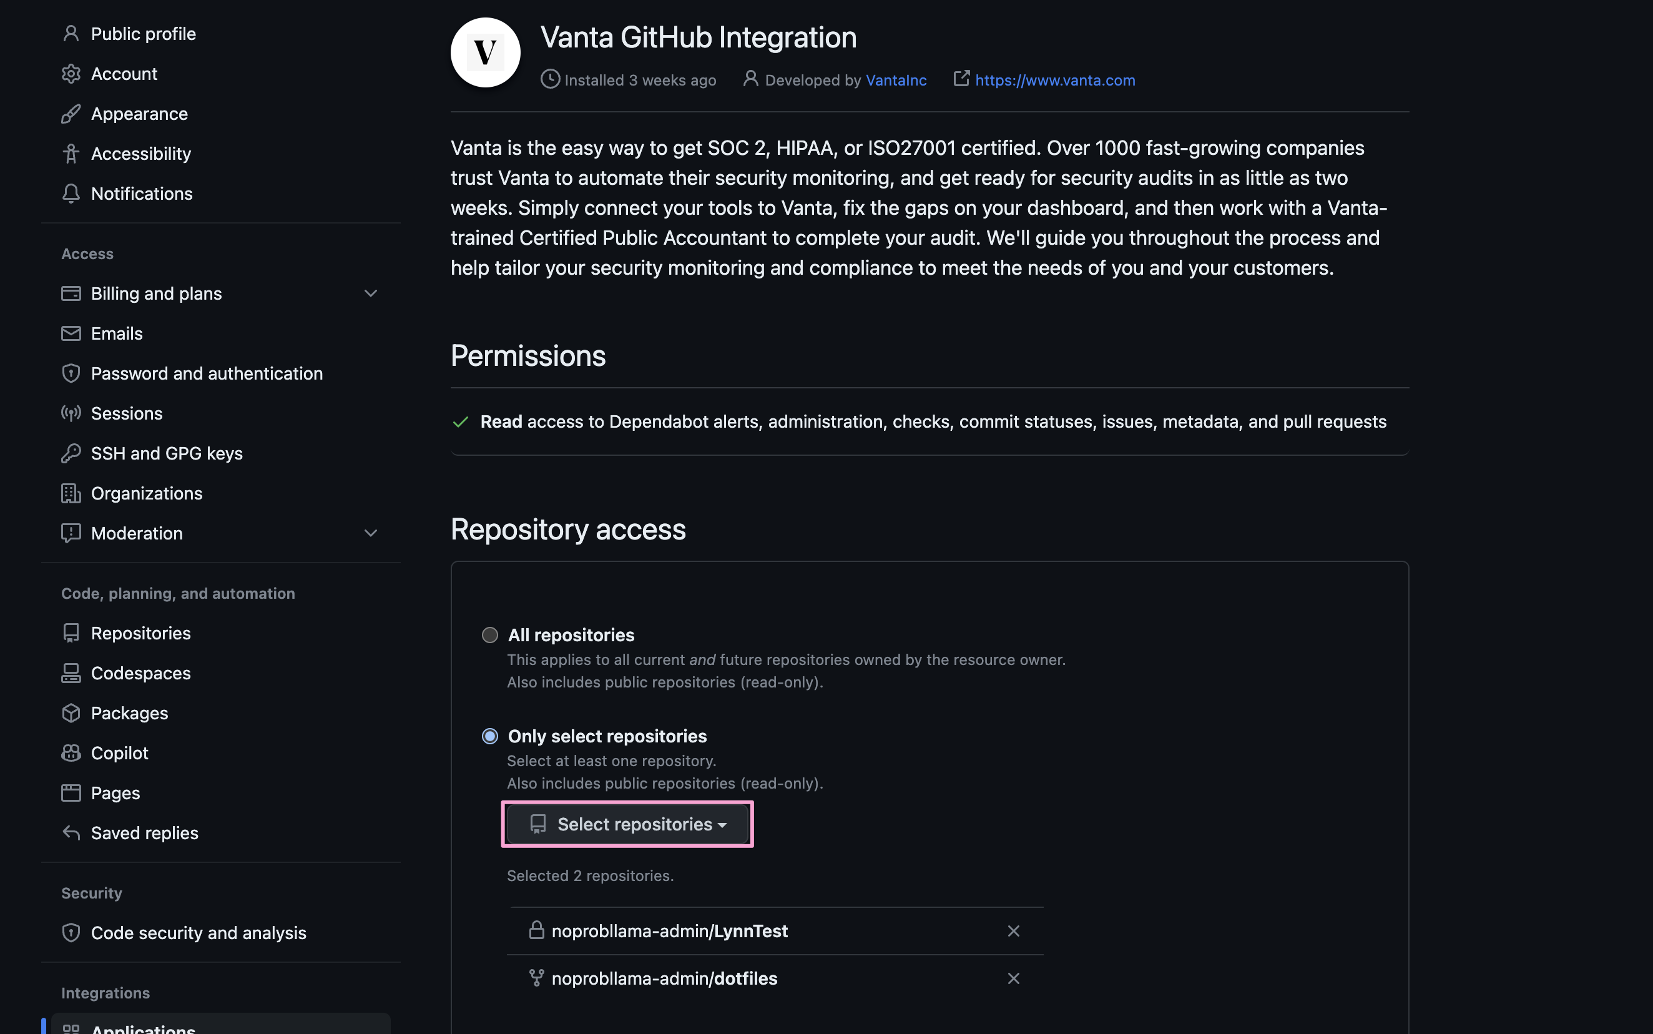The height and width of the screenshot is (1034, 1653).
Task: Open Saved replies page
Action: [x=144, y=832]
